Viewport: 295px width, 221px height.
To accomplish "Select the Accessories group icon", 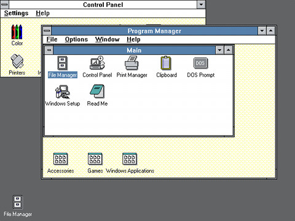I will point(60,159).
